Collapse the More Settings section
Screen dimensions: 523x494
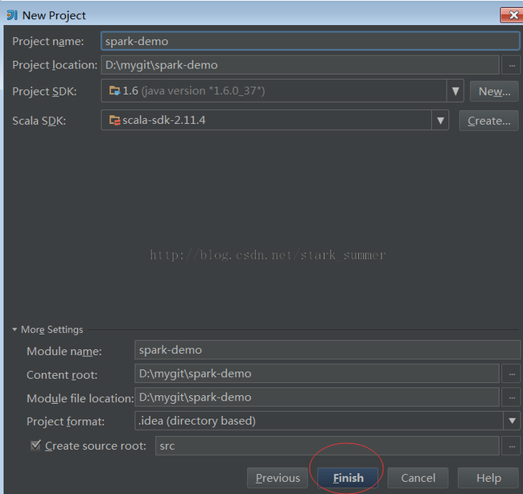tap(14, 330)
